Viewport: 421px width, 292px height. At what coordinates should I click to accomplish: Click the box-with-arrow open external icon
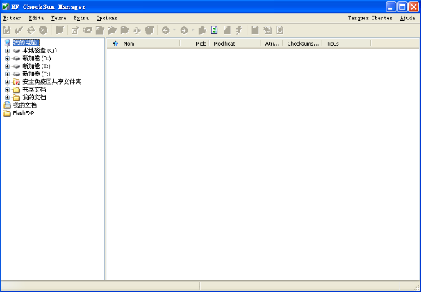pos(75,31)
